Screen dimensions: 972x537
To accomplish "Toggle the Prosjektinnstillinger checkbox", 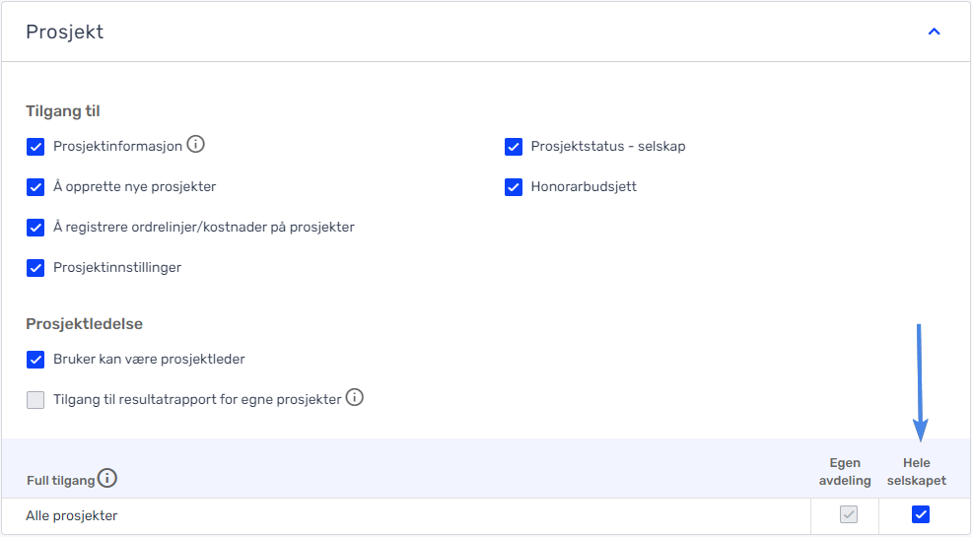I will (35, 268).
